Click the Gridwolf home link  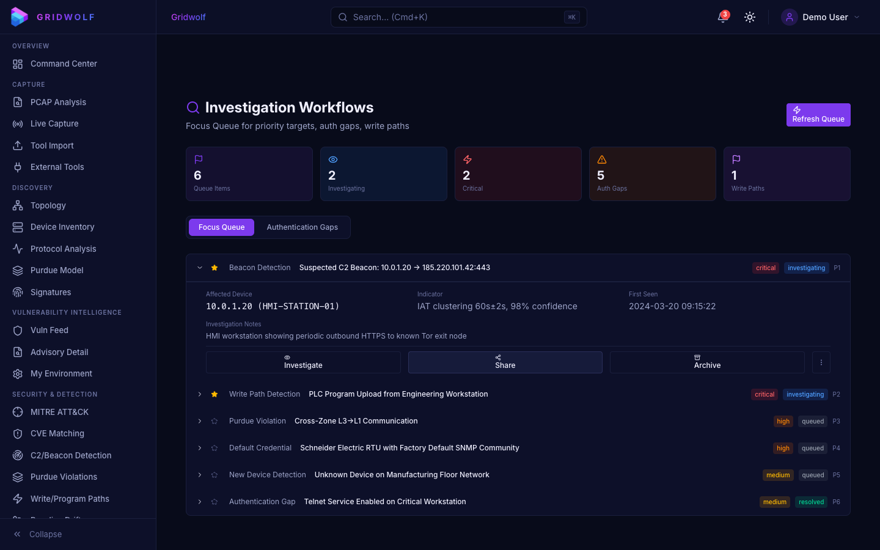click(188, 17)
